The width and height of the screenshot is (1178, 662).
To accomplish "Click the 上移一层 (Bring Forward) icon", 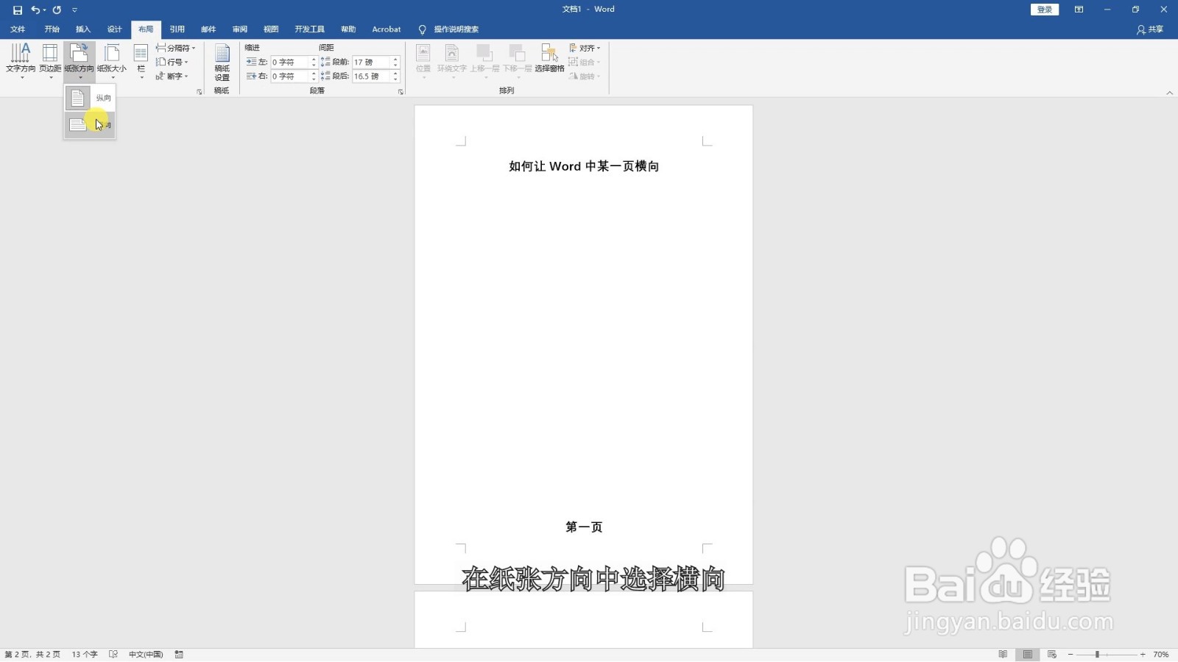I will (x=484, y=61).
